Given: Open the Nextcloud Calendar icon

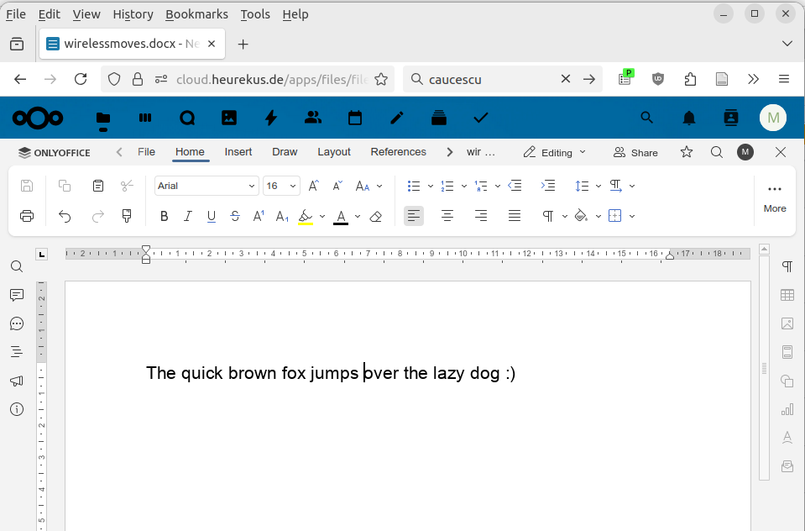Looking at the screenshot, I should click(355, 118).
